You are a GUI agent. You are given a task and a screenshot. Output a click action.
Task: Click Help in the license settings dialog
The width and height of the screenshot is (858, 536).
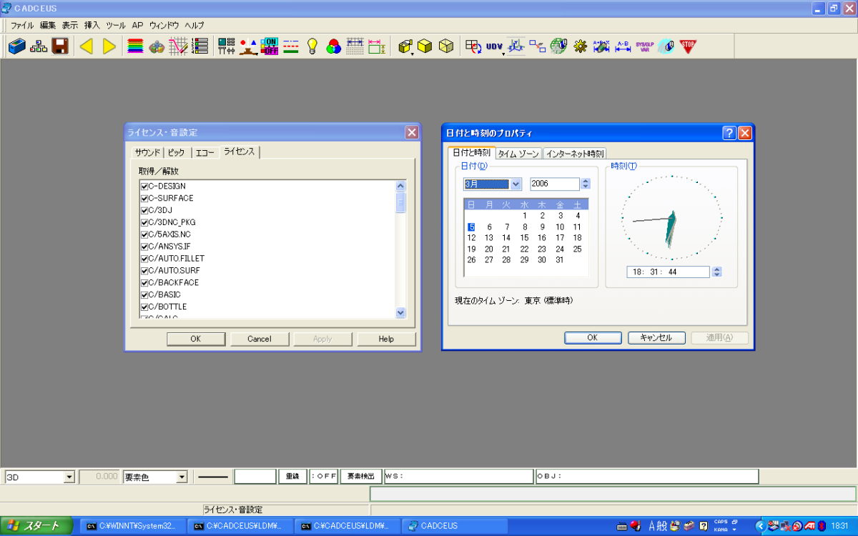387,339
